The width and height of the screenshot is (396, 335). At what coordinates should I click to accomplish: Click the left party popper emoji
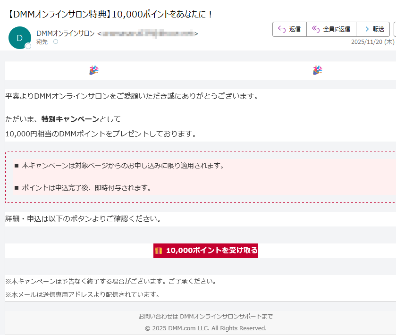(x=93, y=71)
